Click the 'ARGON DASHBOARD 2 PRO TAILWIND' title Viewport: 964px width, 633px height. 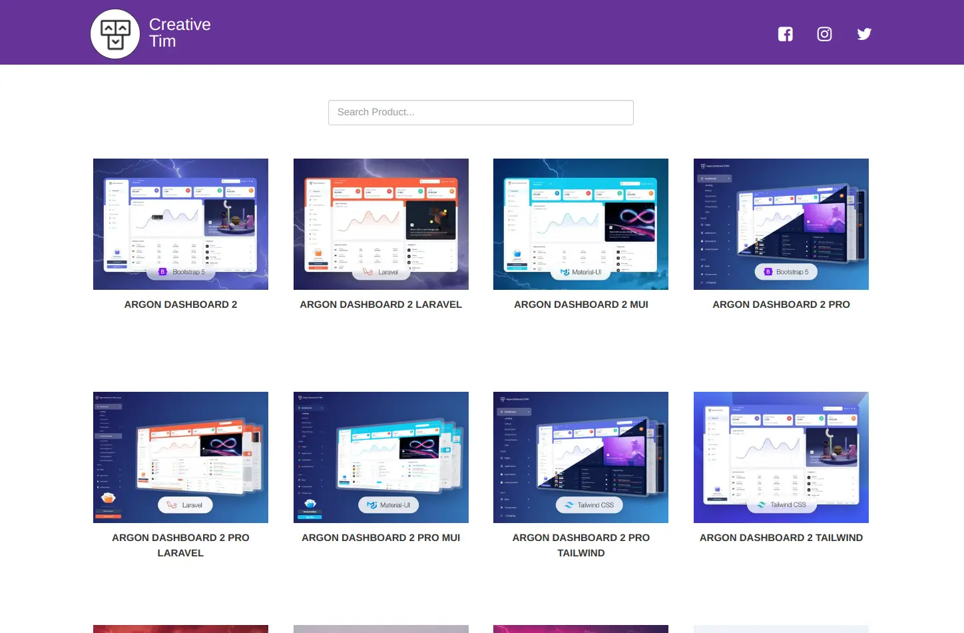pos(581,545)
